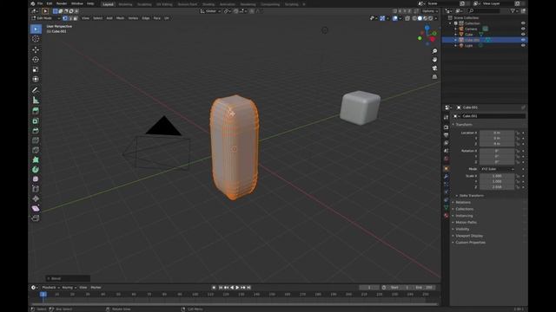Open the Options dropdown in viewport header
The image size is (556, 312).
tap(430, 11)
